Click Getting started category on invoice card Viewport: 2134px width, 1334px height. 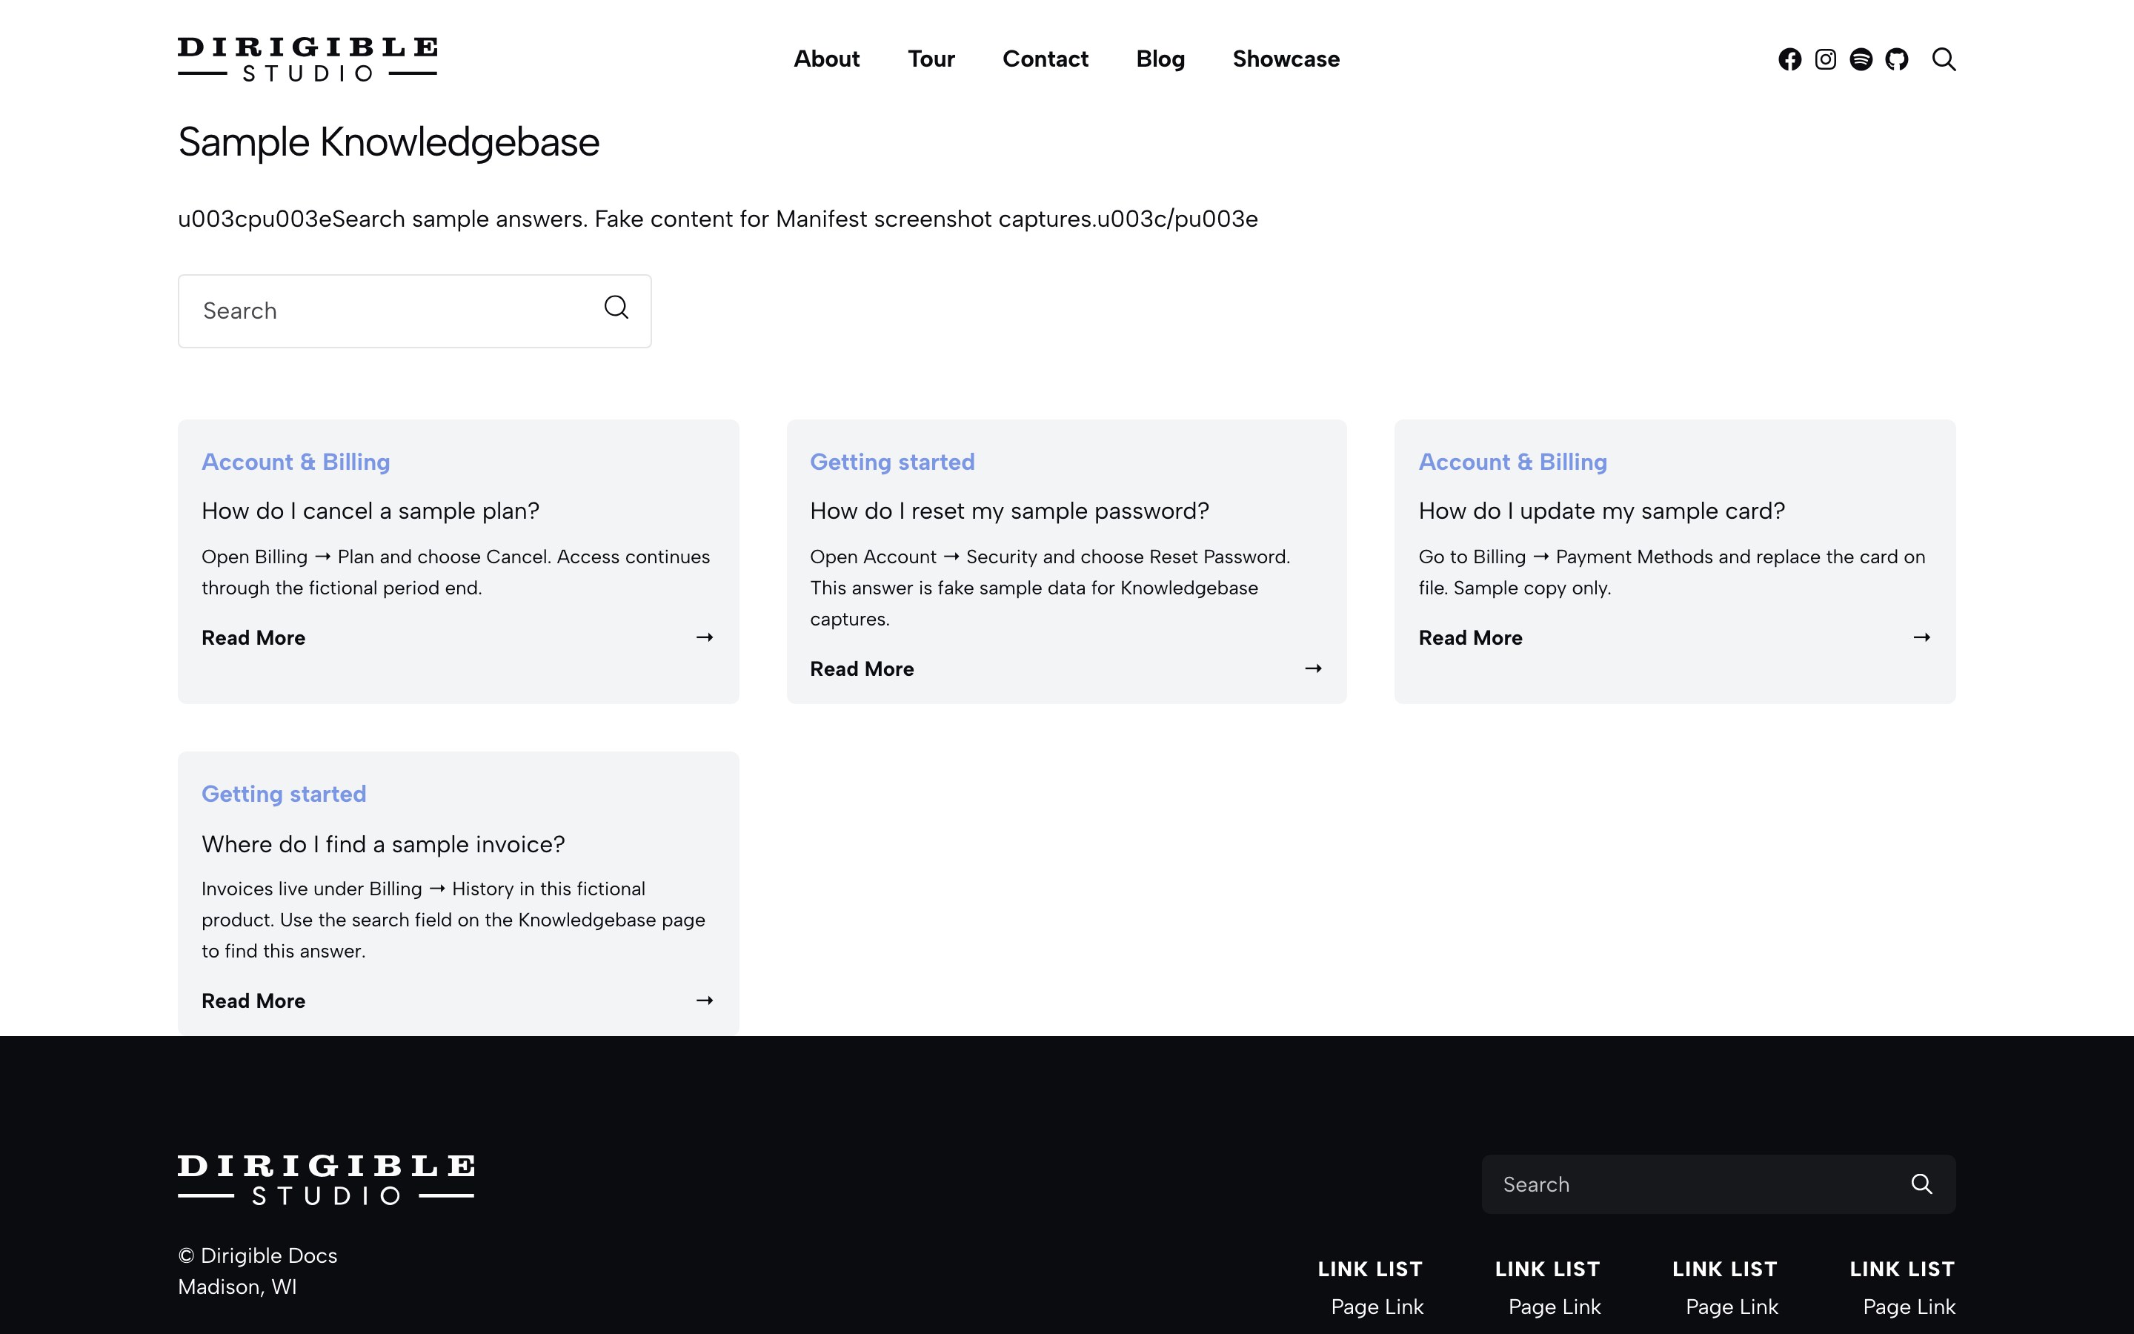tap(284, 794)
